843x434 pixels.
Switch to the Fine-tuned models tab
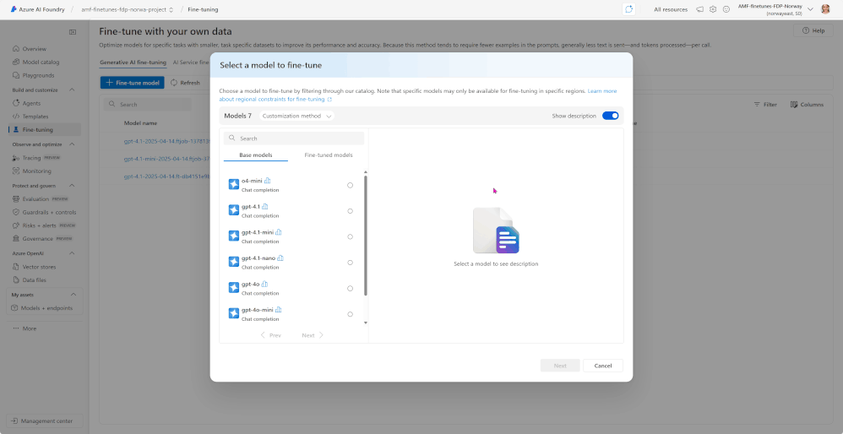click(x=329, y=155)
